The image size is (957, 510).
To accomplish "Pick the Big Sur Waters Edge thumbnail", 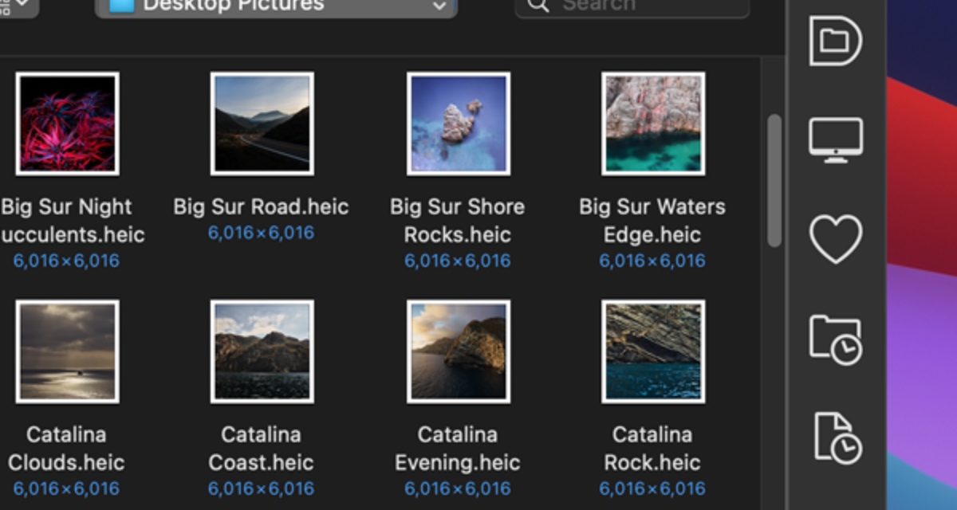I will [x=653, y=124].
